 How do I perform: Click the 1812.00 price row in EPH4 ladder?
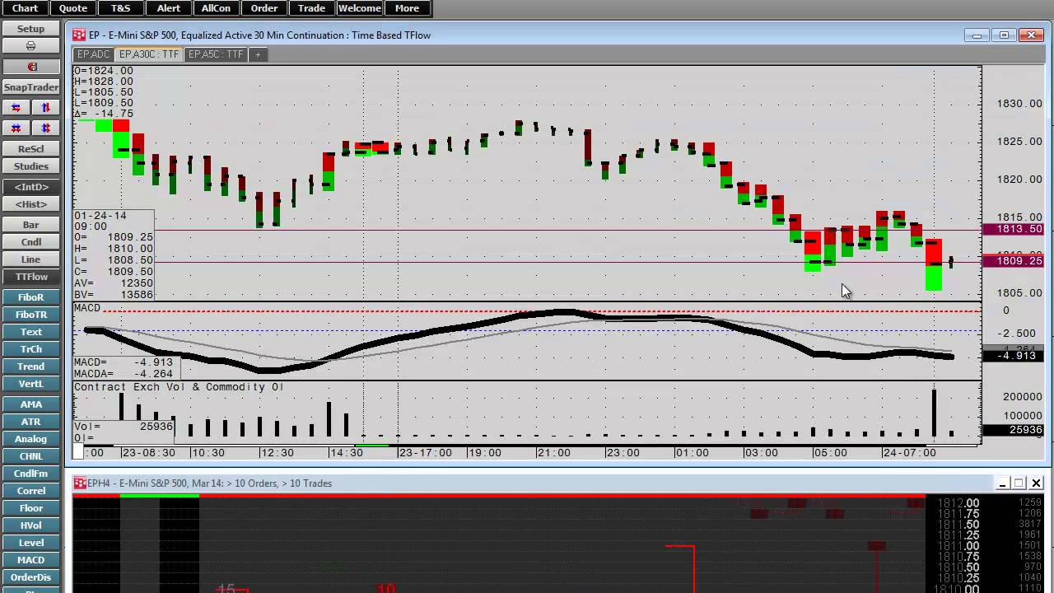click(958, 503)
